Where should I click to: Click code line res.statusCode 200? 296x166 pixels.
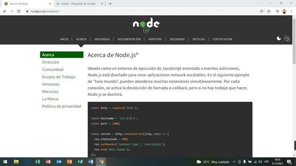coord(111,139)
